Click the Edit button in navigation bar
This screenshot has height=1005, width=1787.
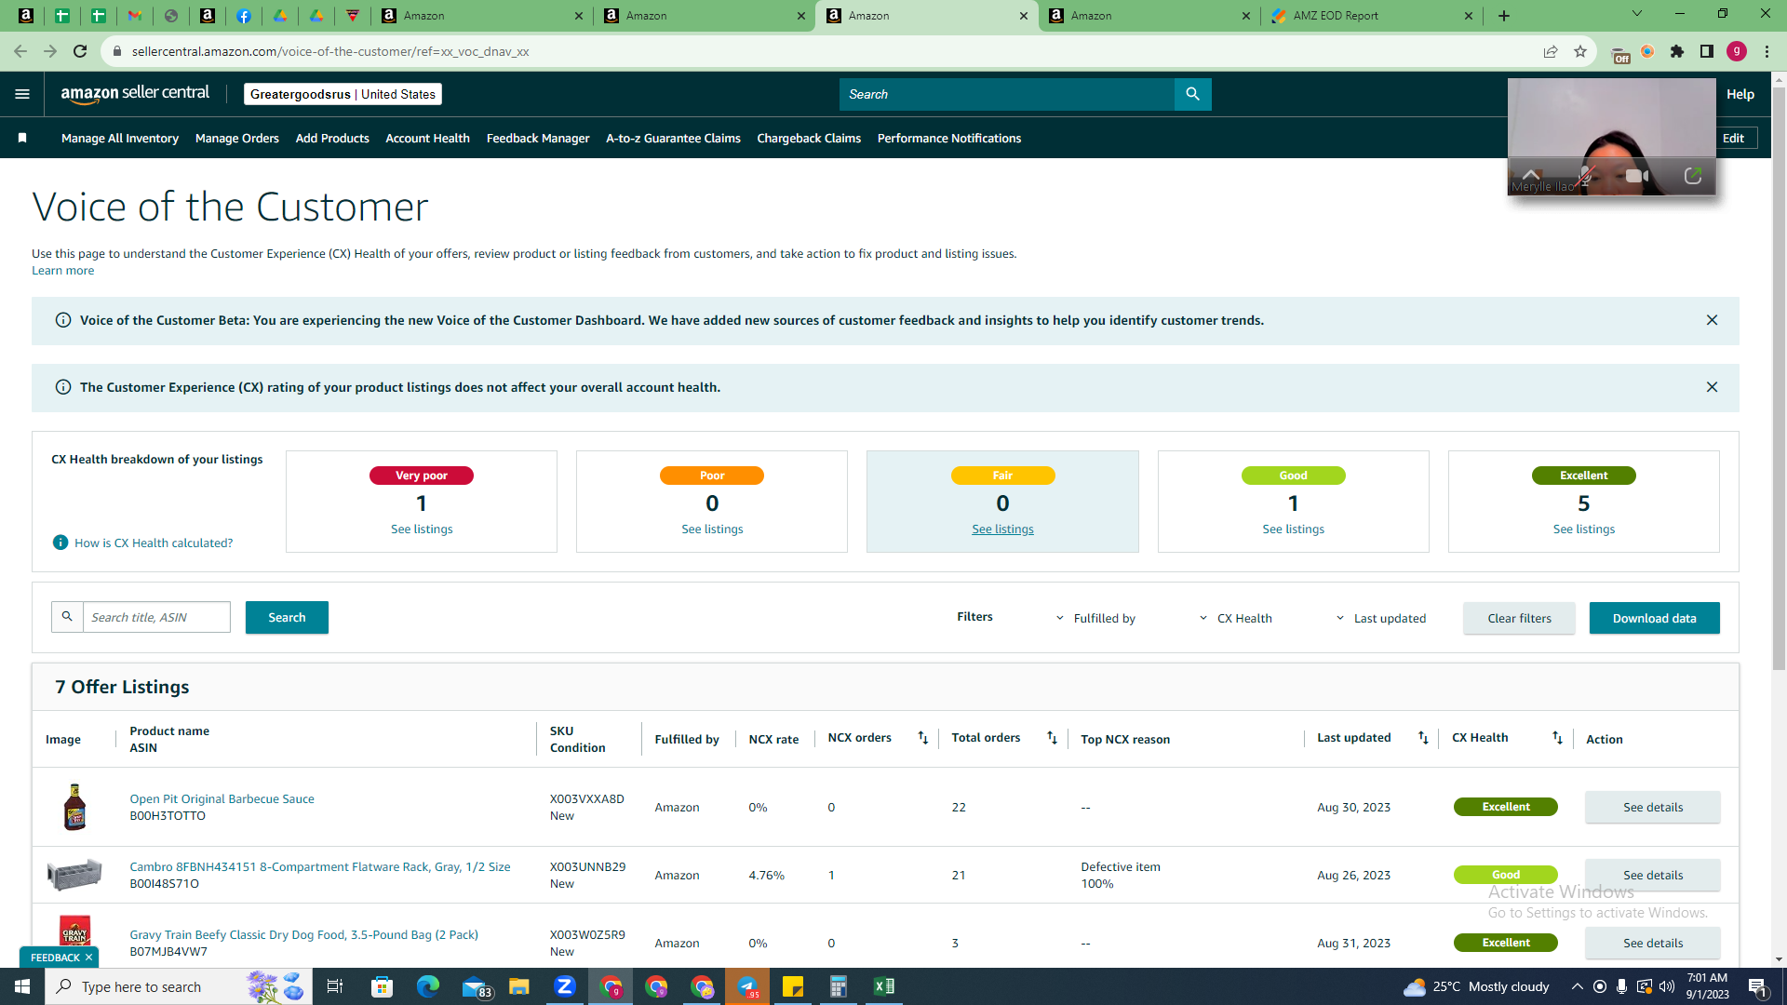(x=1733, y=138)
